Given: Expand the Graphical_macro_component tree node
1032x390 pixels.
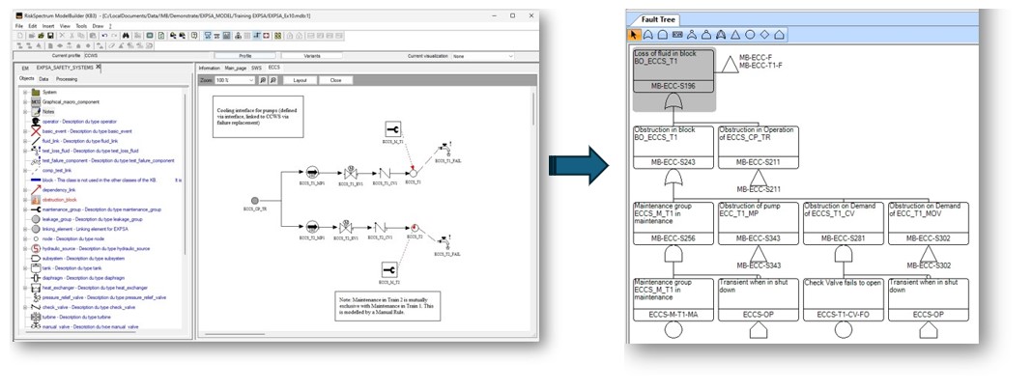Looking at the screenshot, I should (x=23, y=101).
